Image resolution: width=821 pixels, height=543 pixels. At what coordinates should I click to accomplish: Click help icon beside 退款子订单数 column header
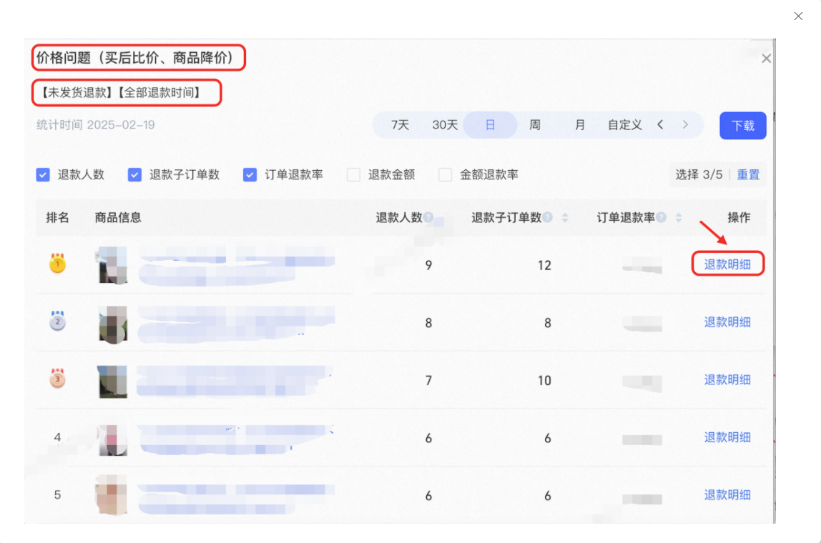548,217
